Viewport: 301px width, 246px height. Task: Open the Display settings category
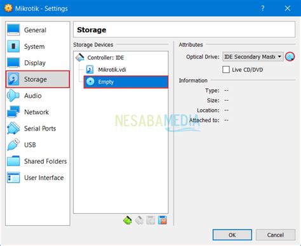(x=37, y=63)
